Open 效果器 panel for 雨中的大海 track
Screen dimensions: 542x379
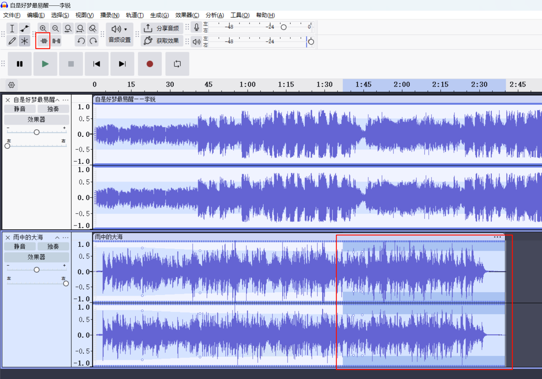tap(36, 257)
